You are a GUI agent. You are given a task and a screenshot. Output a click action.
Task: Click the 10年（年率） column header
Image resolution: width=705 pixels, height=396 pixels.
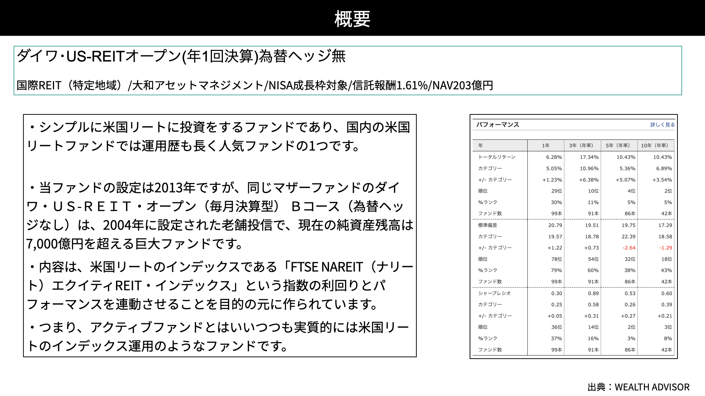[656, 146]
